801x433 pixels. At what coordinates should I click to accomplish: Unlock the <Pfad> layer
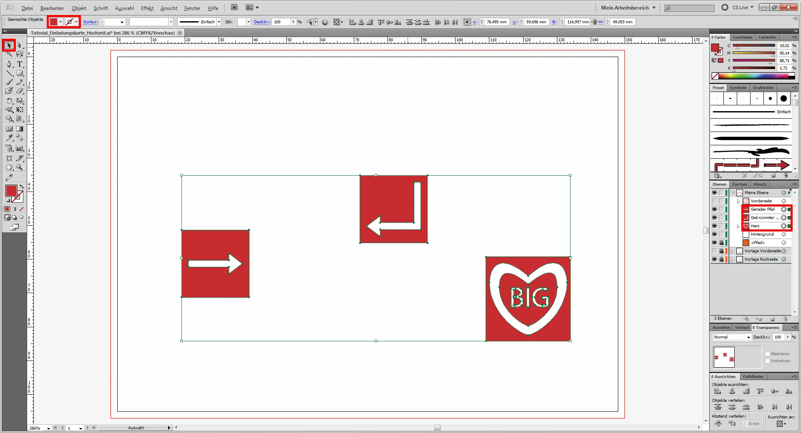pos(721,243)
